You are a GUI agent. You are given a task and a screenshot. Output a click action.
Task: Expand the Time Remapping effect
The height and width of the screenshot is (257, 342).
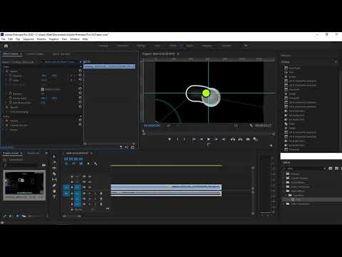(4, 111)
